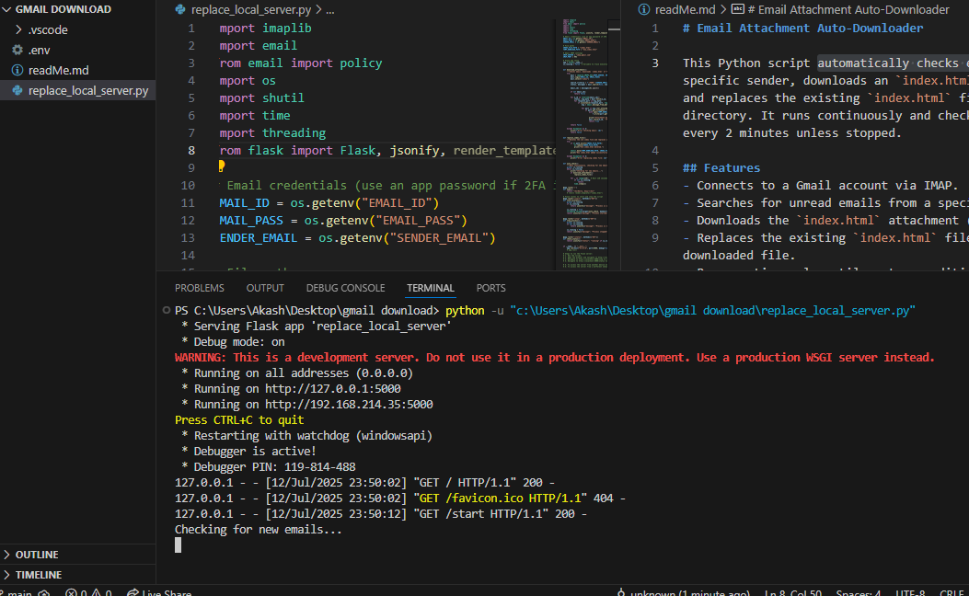Open the DEBUG CONSOLE tab
This screenshot has width=969, height=596.
coord(345,288)
